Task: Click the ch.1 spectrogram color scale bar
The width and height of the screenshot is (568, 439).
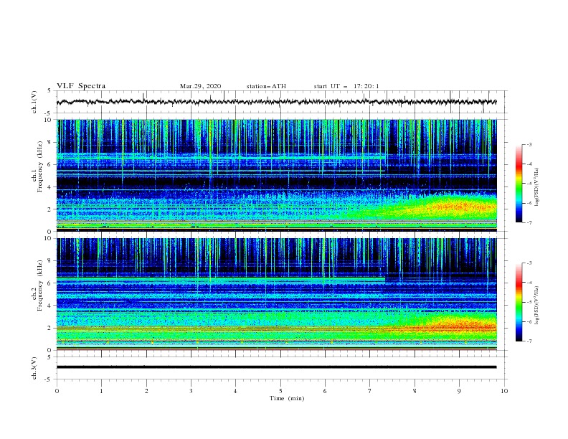Action: [519, 184]
